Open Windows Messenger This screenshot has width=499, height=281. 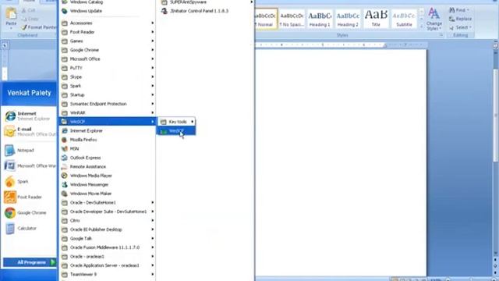[x=108, y=184]
